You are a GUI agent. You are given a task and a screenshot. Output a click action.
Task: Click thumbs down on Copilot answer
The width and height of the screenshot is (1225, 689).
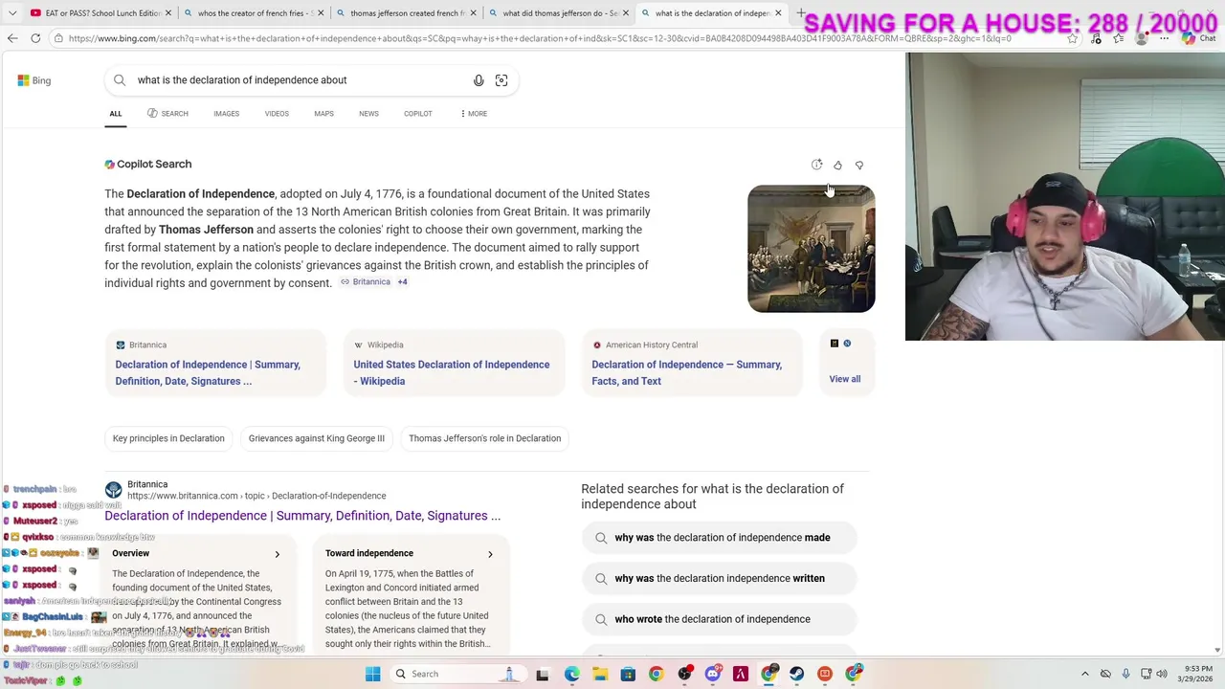[859, 165]
